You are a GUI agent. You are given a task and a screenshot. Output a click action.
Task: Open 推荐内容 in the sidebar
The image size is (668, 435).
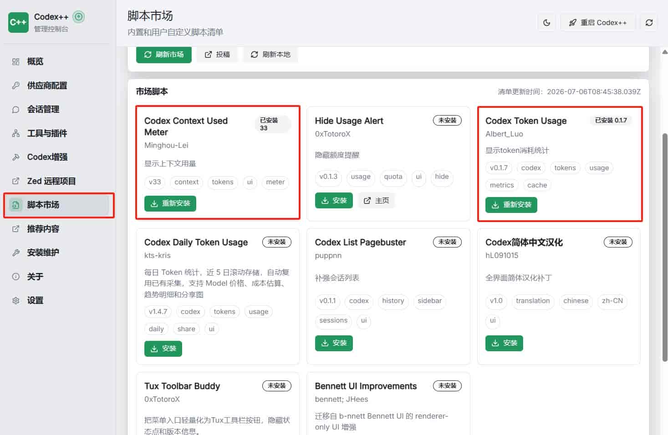pyautogui.click(x=57, y=229)
